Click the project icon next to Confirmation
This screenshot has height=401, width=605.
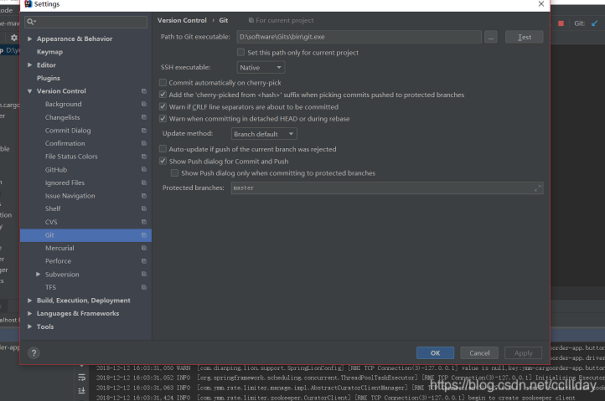(x=144, y=143)
